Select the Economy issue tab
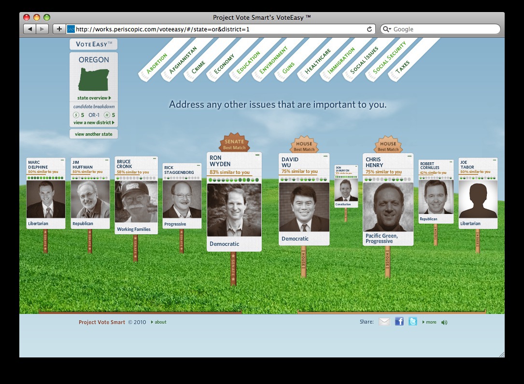Viewport: 524px width, 384px height. point(224,64)
